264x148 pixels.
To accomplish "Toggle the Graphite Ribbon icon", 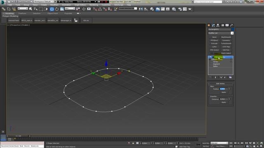I will pyautogui.click(x=158, y=9).
